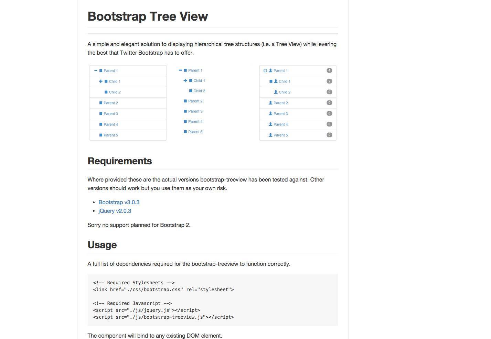Collapse Parent 1 using the middle tree's minus icon
Image resolution: width=491 pixels, height=339 pixels.
(x=180, y=70)
